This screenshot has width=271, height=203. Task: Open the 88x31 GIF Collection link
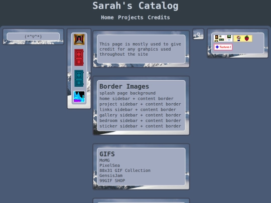(x=125, y=170)
